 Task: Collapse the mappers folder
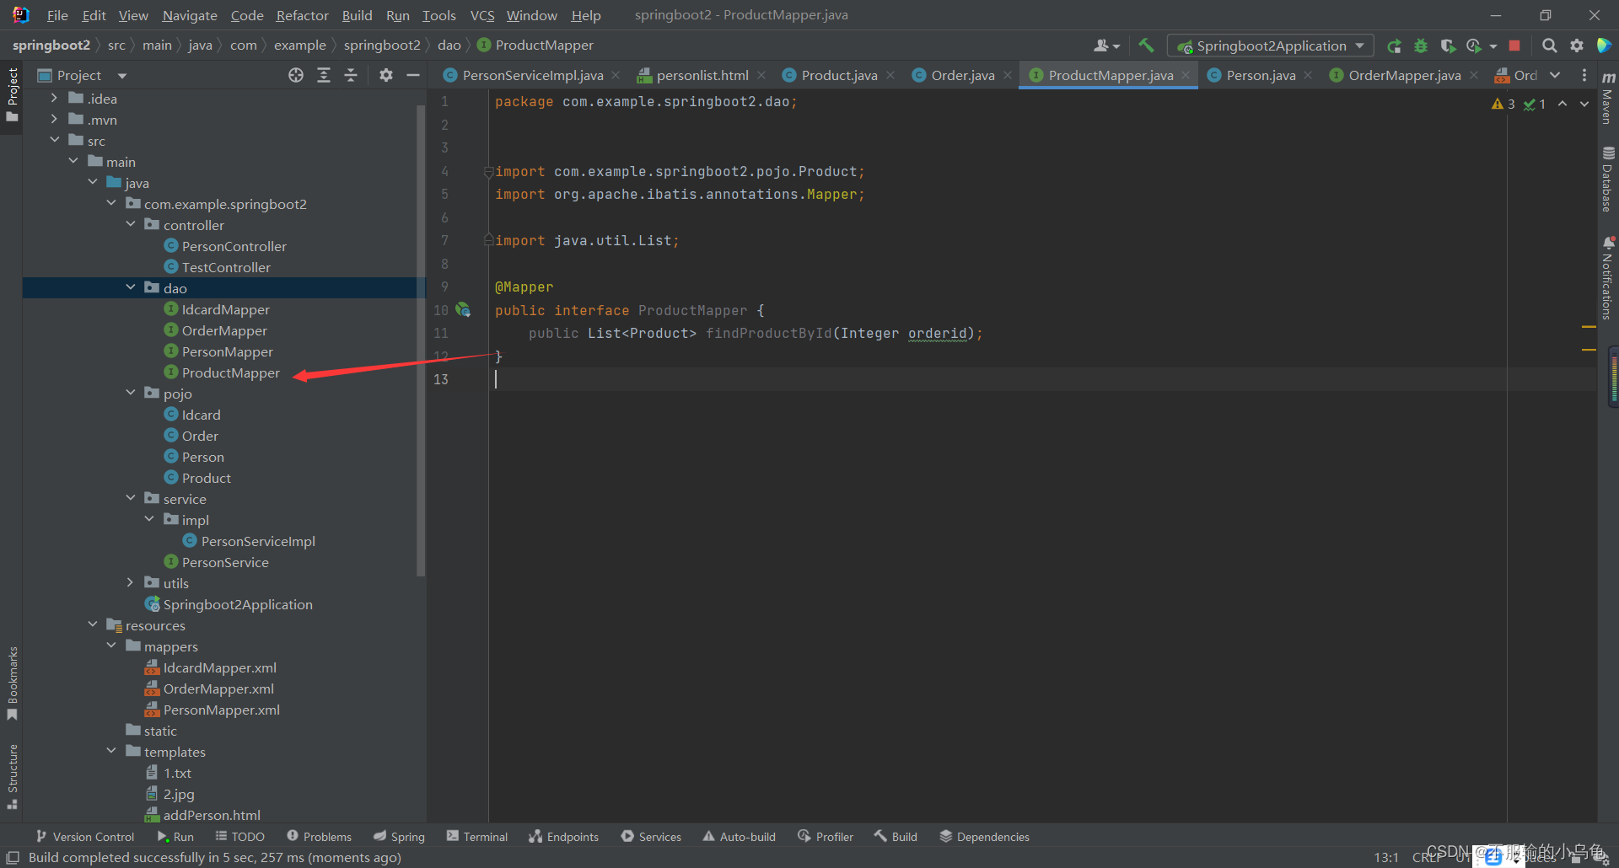tap(111, 646)
